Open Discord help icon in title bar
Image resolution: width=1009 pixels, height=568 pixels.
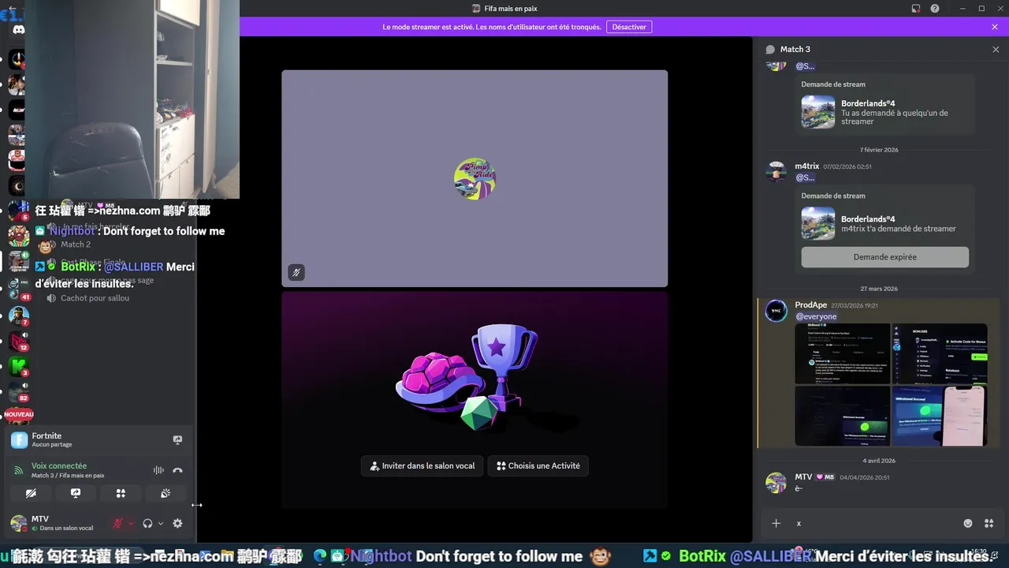[934, 9]
